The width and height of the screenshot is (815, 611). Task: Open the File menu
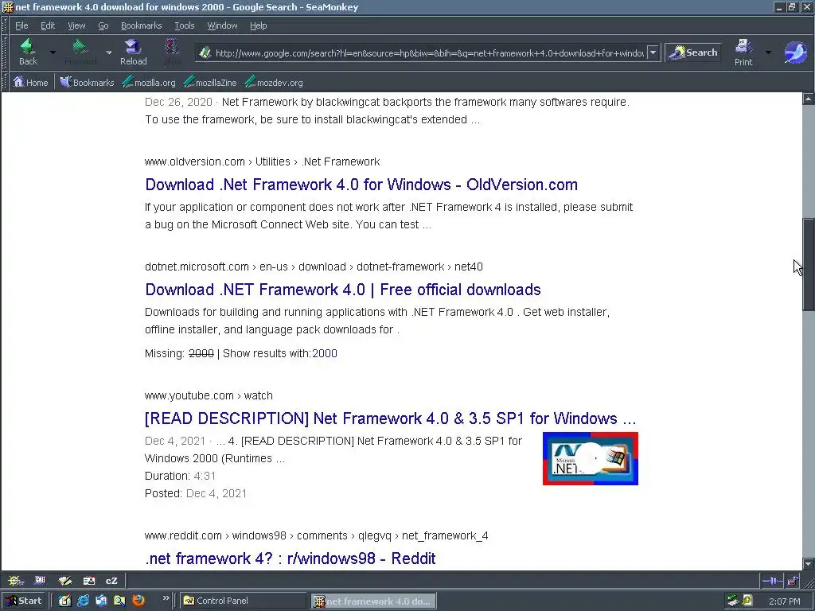pyautogui.click(x=21, y=25)
